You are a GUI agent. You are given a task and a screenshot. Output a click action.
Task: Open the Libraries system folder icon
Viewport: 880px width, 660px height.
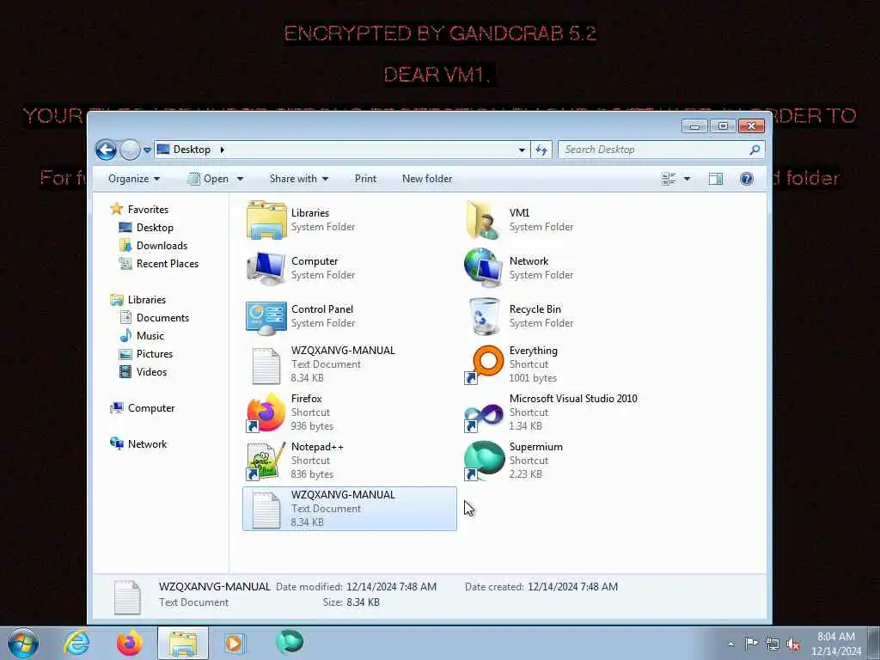click(x=266, y=220)
